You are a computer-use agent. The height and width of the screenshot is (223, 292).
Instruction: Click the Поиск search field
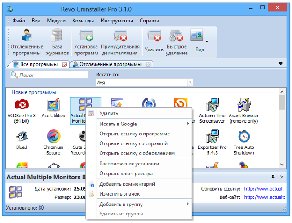[49, 75]
